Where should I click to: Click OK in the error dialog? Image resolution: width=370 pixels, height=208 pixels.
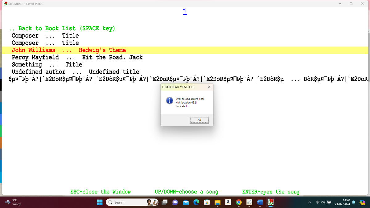click(199, 120)
